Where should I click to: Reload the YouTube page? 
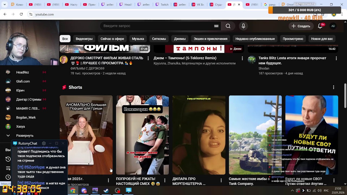point(21,14)
